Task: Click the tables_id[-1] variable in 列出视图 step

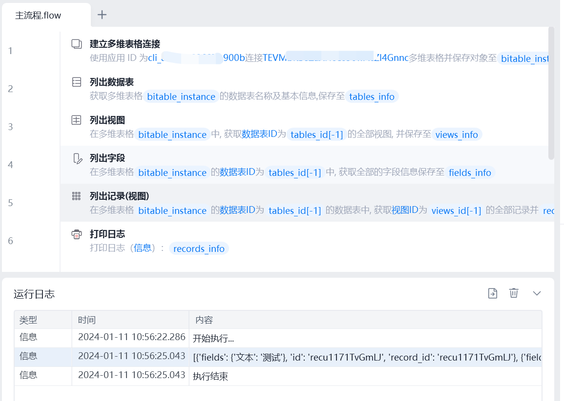Action: coord(317,134)
